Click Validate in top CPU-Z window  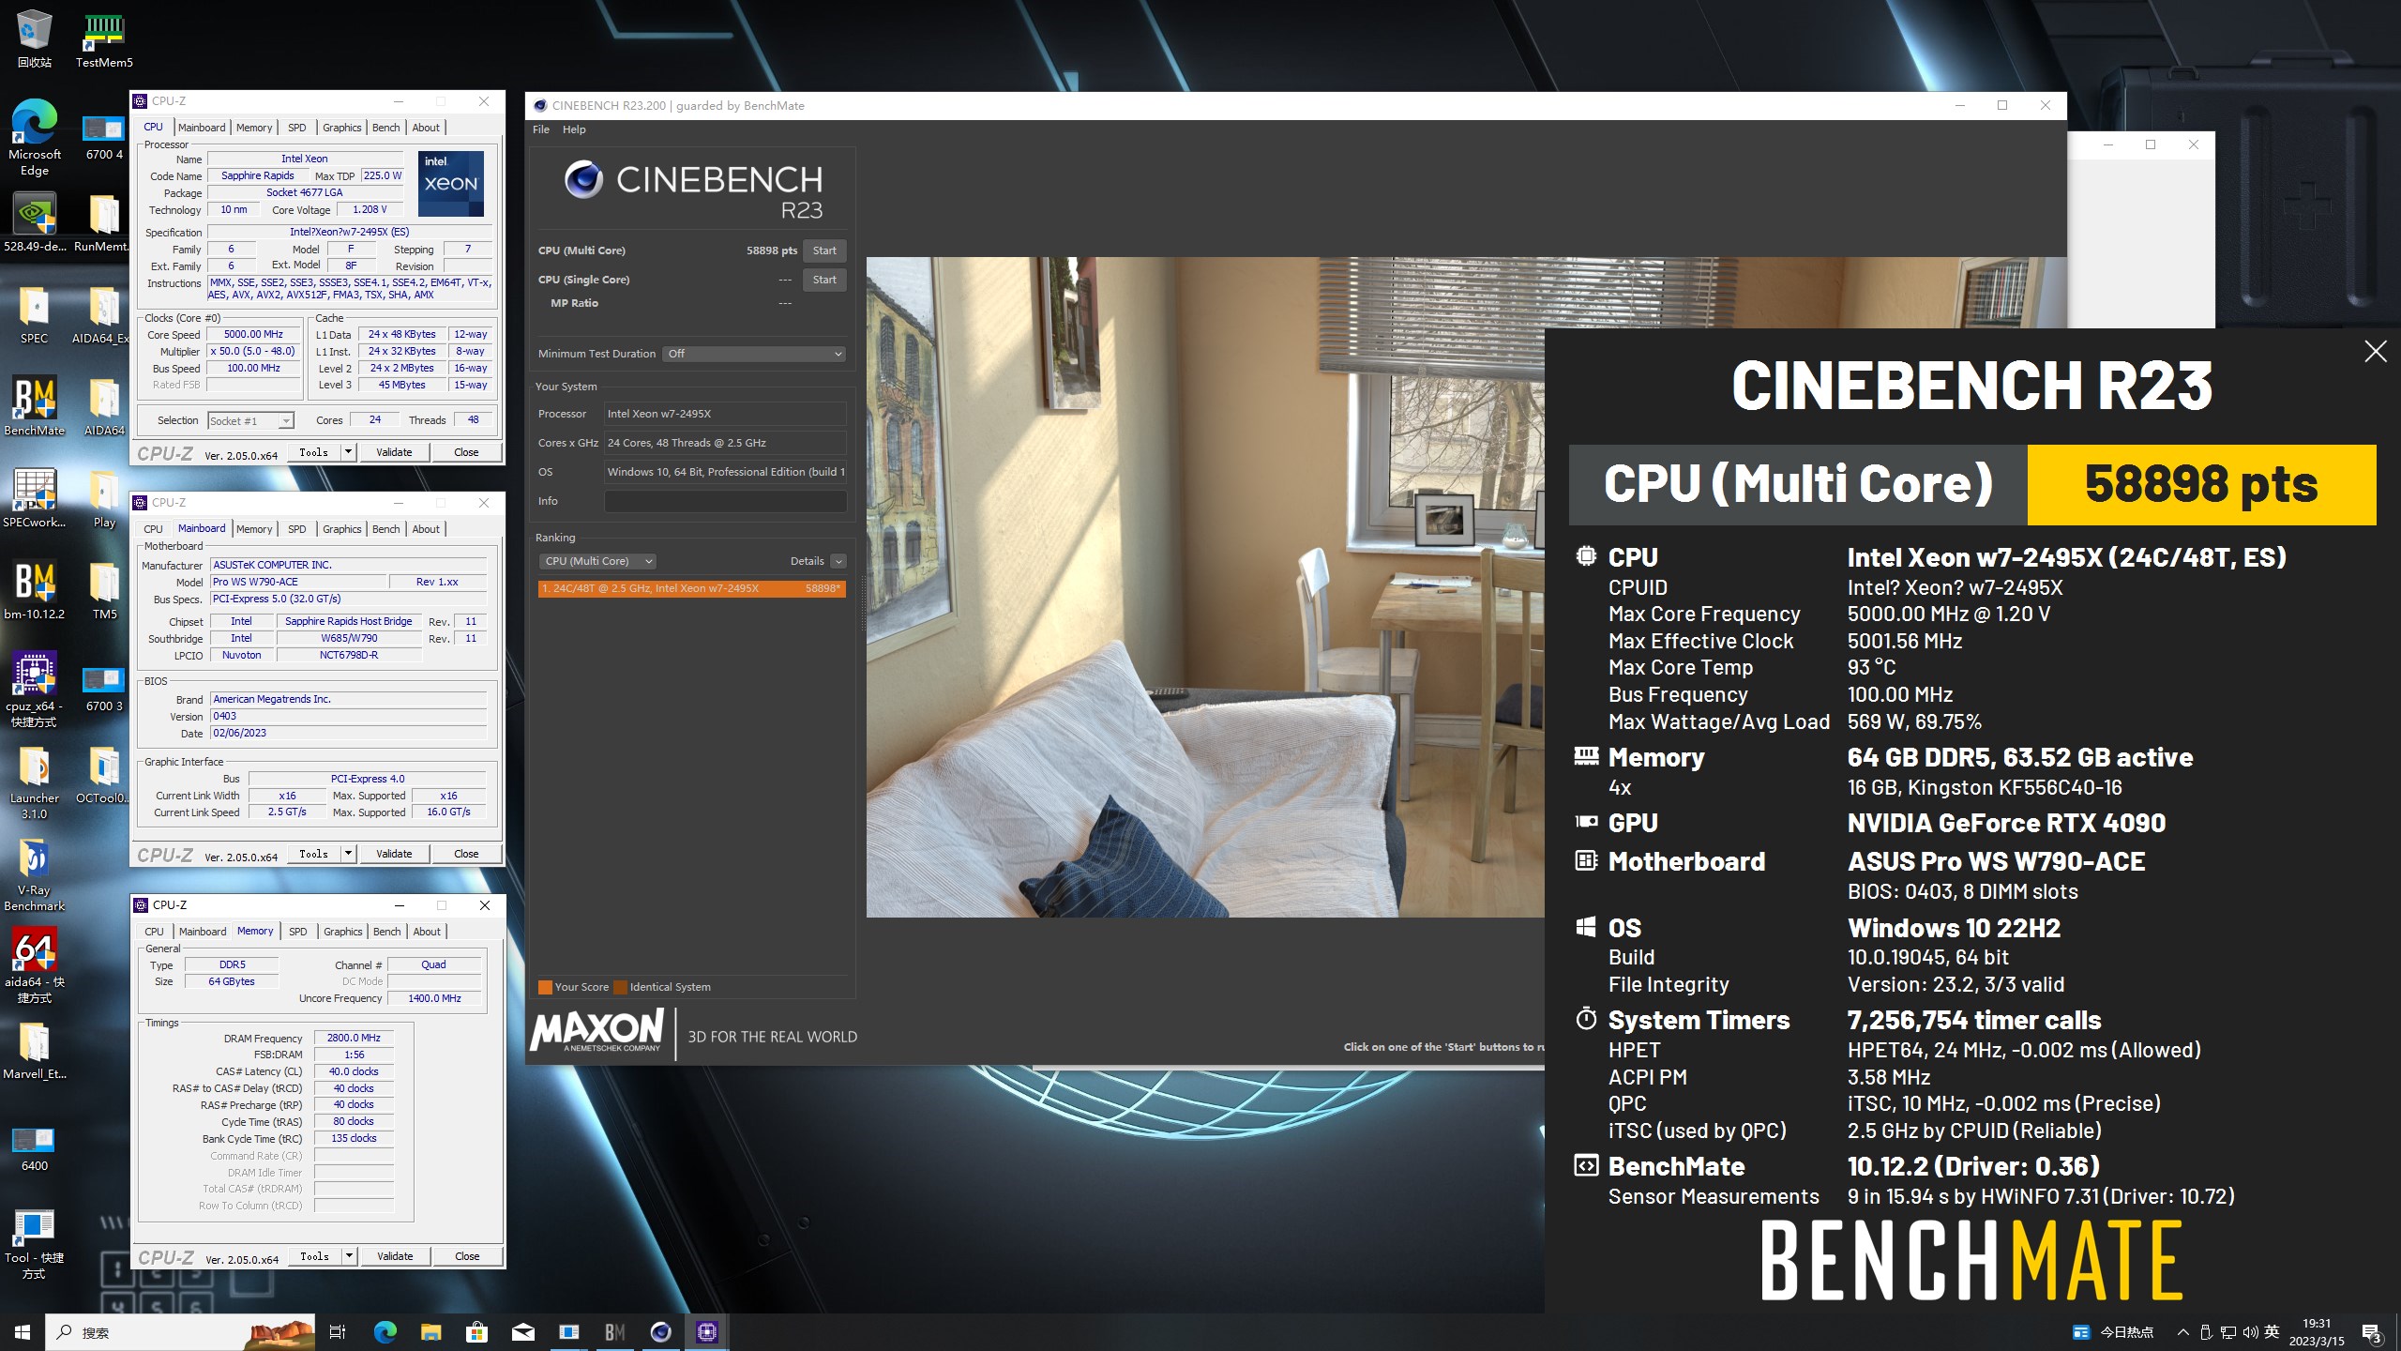point(394,452)
